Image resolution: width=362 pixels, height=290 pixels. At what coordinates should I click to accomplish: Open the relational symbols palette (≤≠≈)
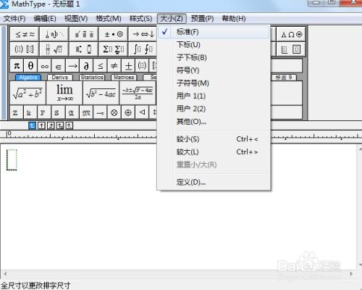click(x=25, y=34)
